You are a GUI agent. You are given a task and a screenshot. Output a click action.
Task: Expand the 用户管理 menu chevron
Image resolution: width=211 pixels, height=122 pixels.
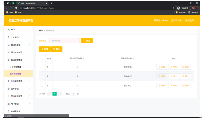pos(29,104)
